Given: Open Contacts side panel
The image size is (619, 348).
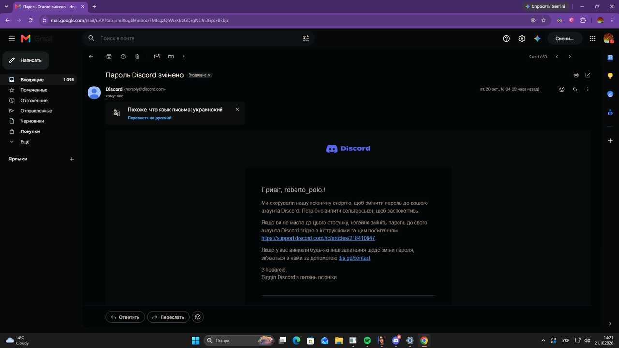Looking at the screenshot, I should tap(610, 112).
